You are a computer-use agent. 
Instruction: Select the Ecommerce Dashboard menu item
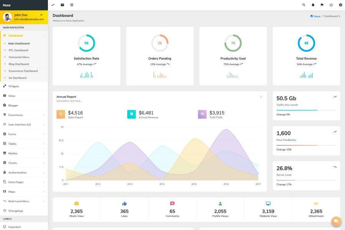[23, 71]
